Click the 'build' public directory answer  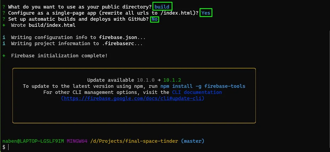pyautogui.click(x=162, y=7)
